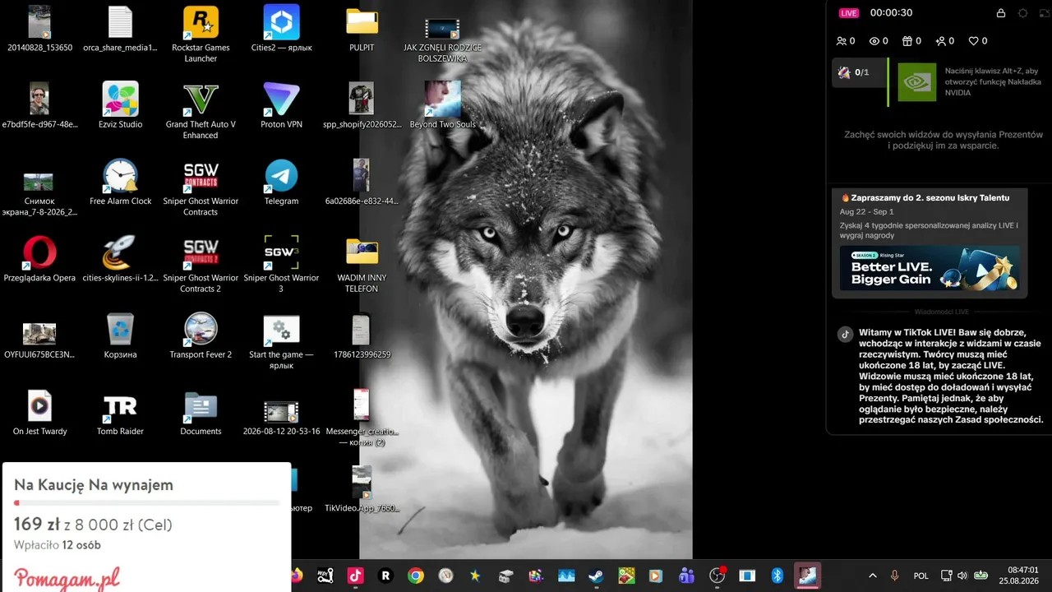Screen dimensions: 1052x592
Task: Toggle the lock icon on the LIVE panel
Action: (x=1000, y=13)
